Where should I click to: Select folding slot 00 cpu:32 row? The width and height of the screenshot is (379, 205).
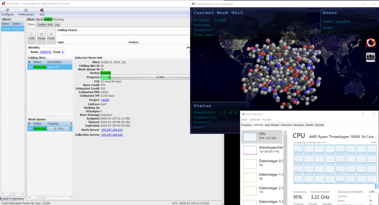50,67
